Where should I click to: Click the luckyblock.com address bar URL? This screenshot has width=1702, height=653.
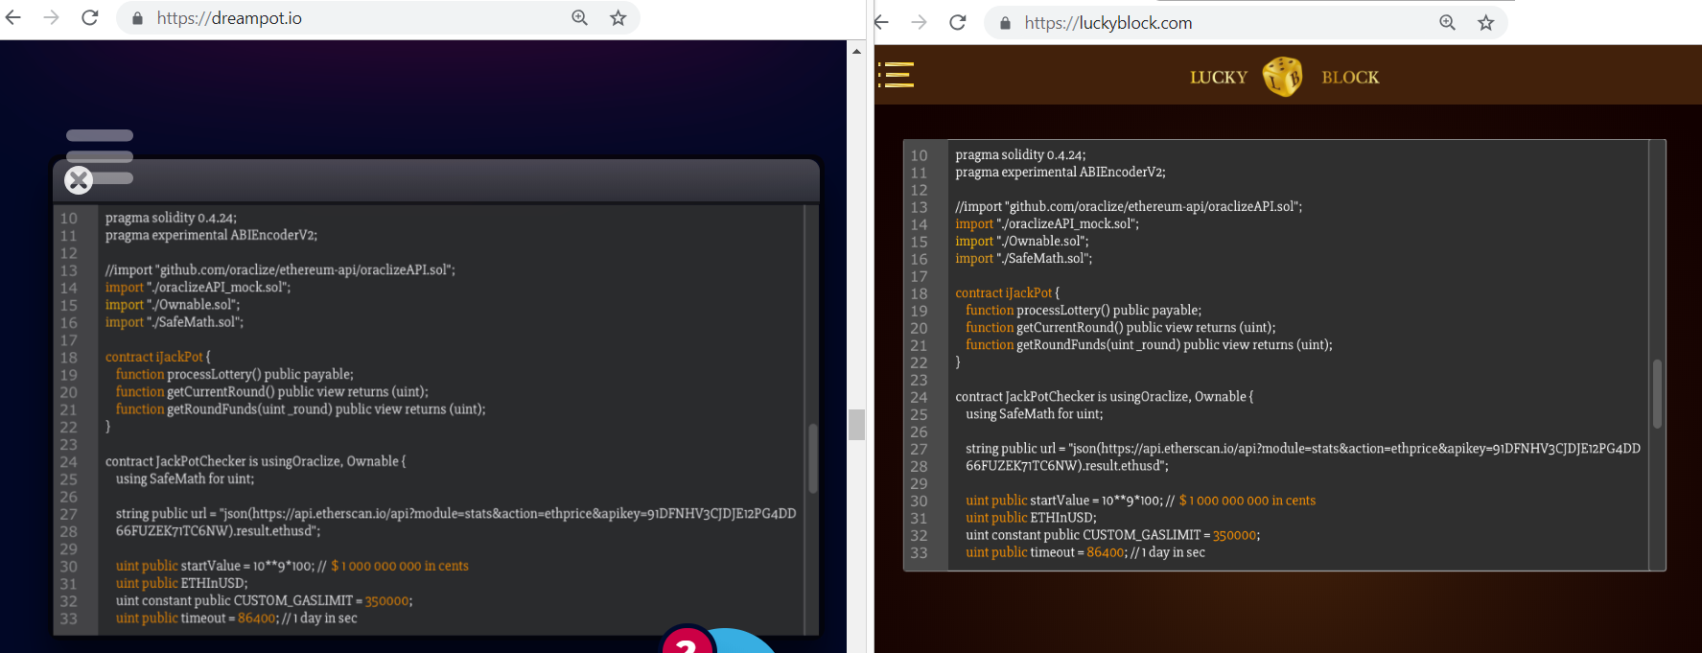[x=1108, y=23]
